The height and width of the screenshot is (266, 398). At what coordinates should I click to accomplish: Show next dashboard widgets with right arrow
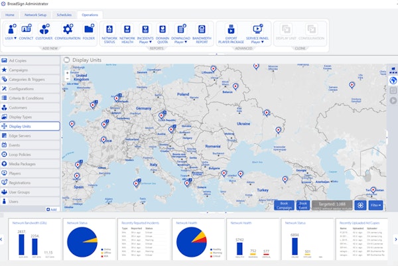click(396, 239)
